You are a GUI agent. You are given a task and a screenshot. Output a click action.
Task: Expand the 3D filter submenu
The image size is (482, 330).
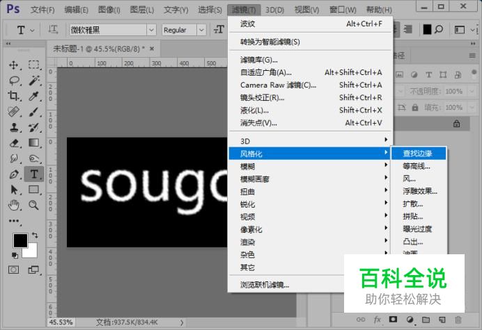pos(310,141)
